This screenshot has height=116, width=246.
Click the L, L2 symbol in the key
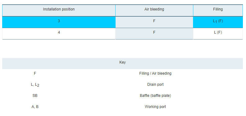pos(35,85)
